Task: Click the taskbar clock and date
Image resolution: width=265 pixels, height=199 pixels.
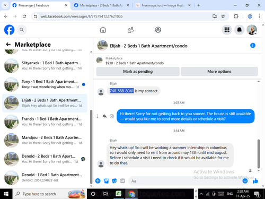Action: 243,194
